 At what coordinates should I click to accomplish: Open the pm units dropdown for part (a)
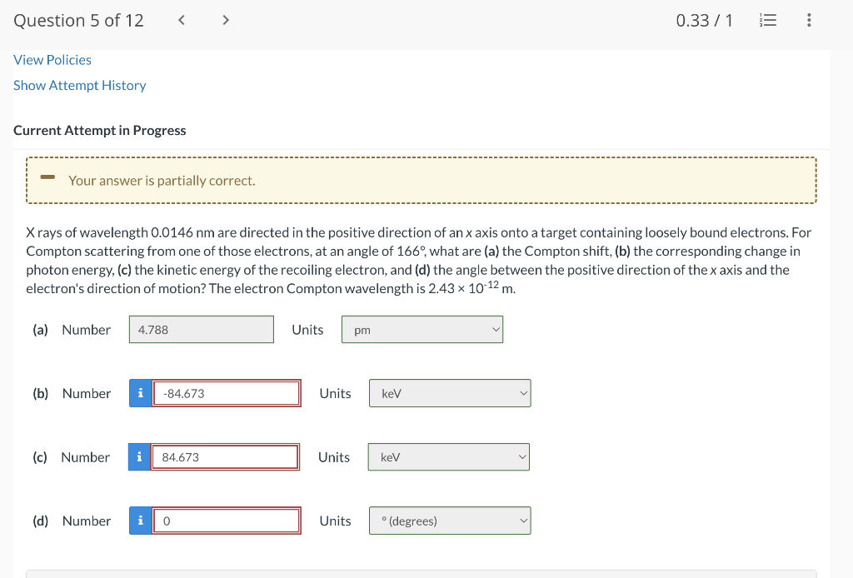[x=422, y=330]
